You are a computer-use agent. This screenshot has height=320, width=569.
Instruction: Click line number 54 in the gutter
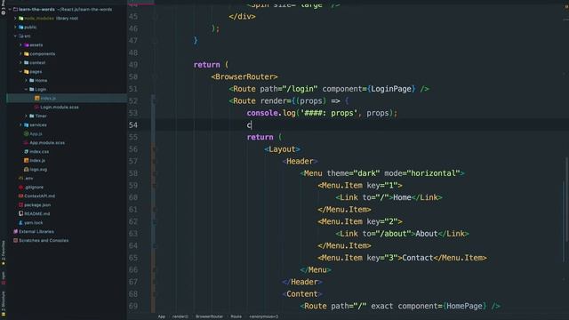click(x=133, y=125)
